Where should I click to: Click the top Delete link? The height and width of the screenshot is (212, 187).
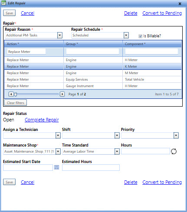tap(131, 13)
